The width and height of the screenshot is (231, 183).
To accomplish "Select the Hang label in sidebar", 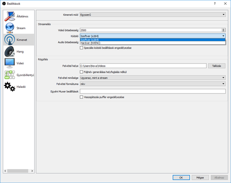I will click(x=20, y=51).
